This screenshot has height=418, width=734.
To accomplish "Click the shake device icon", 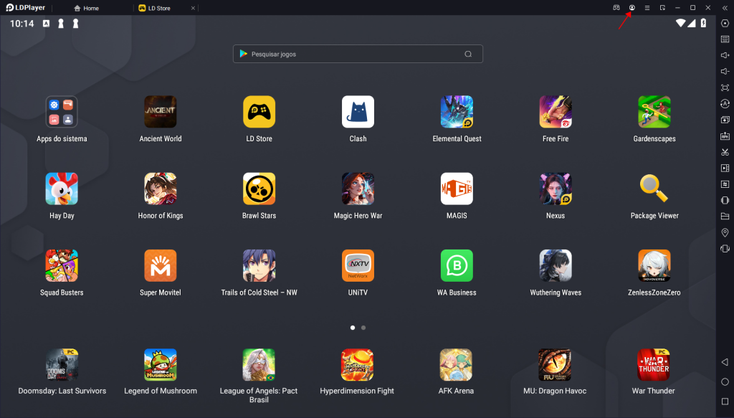I will pos(725,249).
